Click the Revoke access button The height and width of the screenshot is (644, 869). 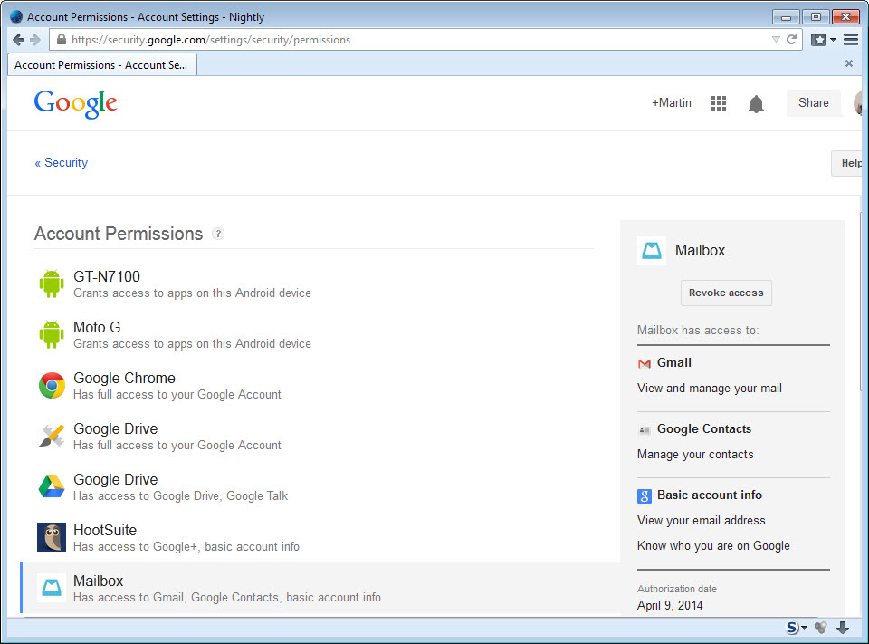pos(726,293)
